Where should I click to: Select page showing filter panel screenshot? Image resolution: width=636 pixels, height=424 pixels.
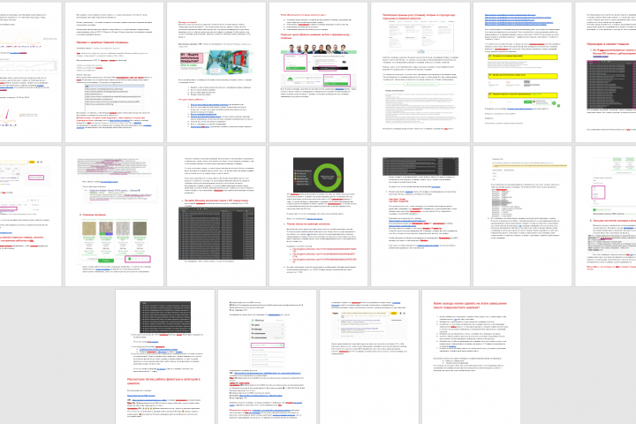coord(267,357)
